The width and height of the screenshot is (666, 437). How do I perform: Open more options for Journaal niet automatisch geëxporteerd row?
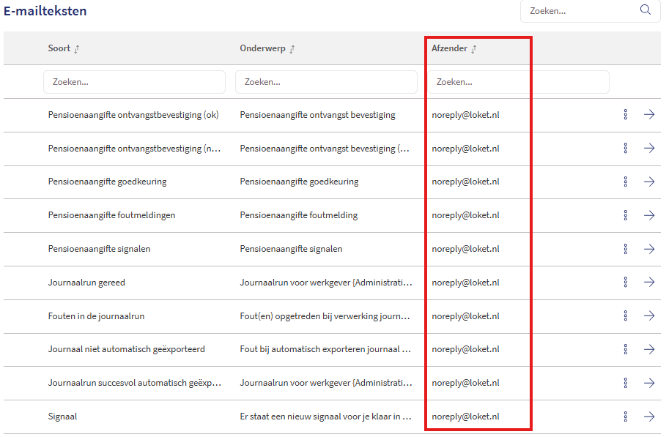point(626,348)
